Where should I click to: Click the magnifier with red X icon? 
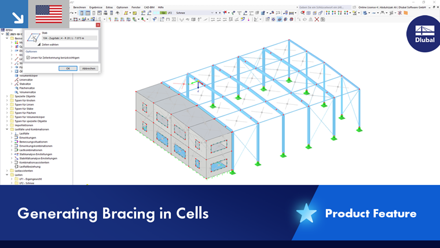pyautogui.click(x=303, y=13)
